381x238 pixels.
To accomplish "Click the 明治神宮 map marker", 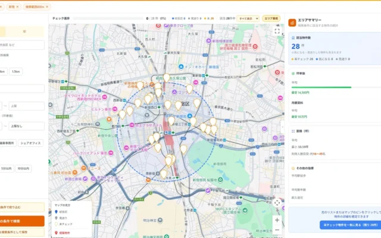I will [160, 221].
